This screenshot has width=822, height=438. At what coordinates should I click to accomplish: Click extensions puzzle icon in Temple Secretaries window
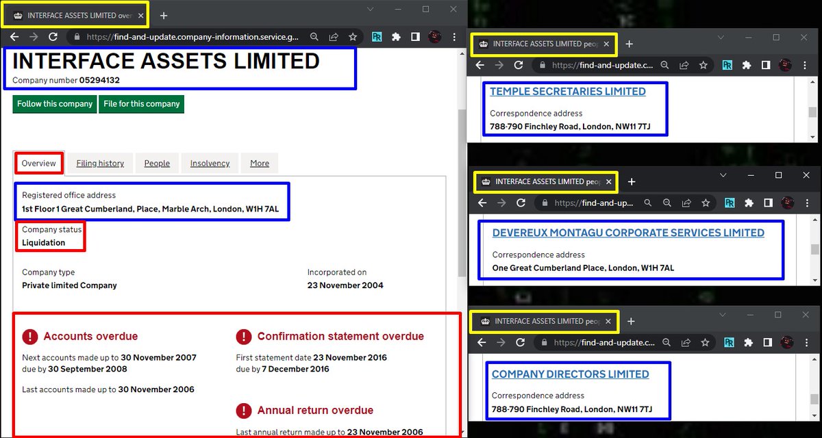pos(747,65)
